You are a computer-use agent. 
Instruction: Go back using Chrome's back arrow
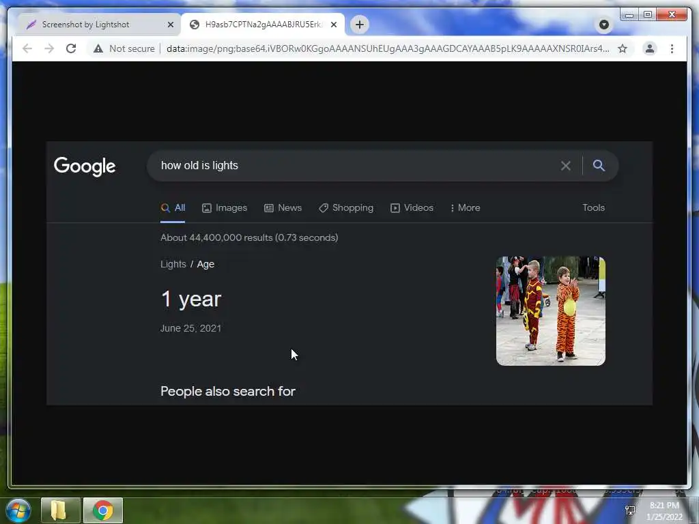[x=27, y=48]
